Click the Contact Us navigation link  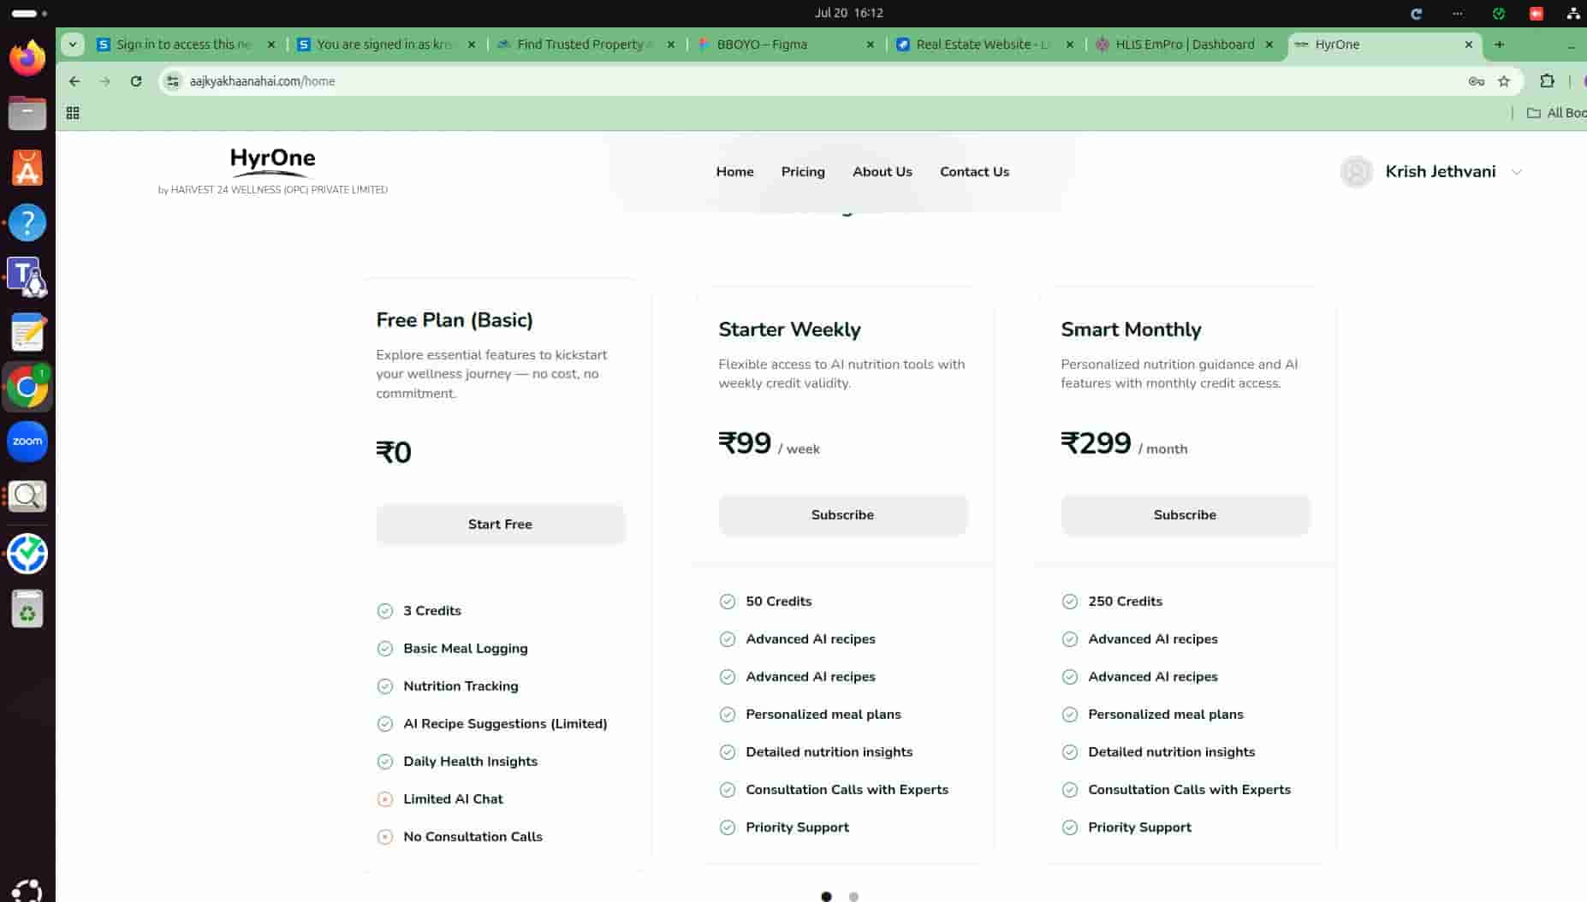974,172
